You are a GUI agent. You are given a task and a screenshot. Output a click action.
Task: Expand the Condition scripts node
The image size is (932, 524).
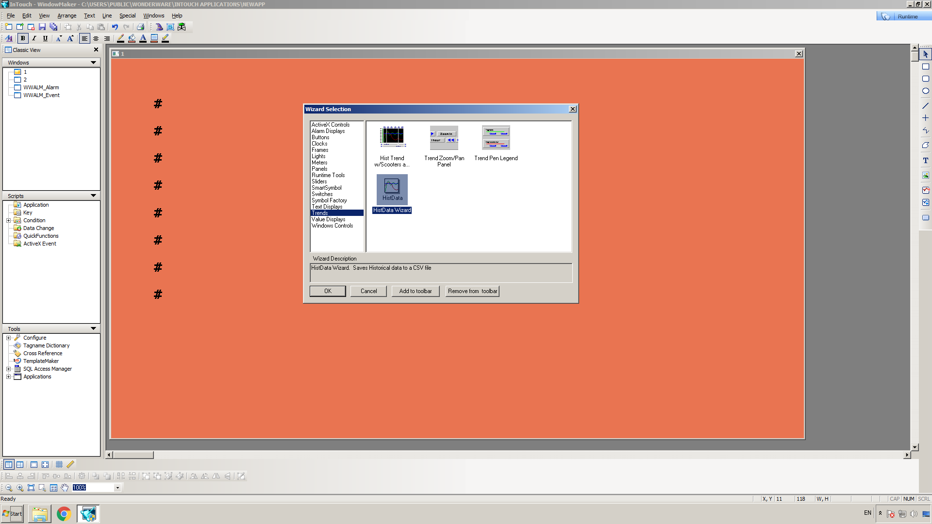coord(8,220)
